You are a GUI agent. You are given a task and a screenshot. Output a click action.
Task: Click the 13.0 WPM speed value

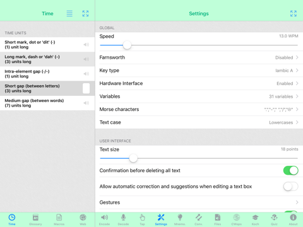(x=288, y=36)
